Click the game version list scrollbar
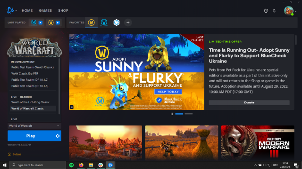302x169 pixels. 59,86
